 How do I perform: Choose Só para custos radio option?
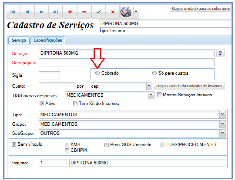[x=154, y=73]
